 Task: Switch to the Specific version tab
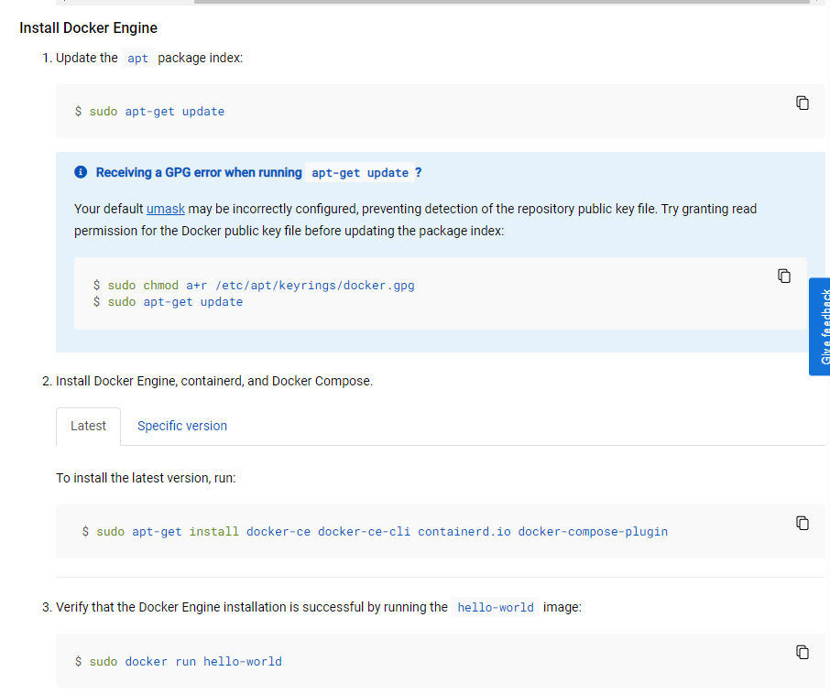[x=182, y=426]
